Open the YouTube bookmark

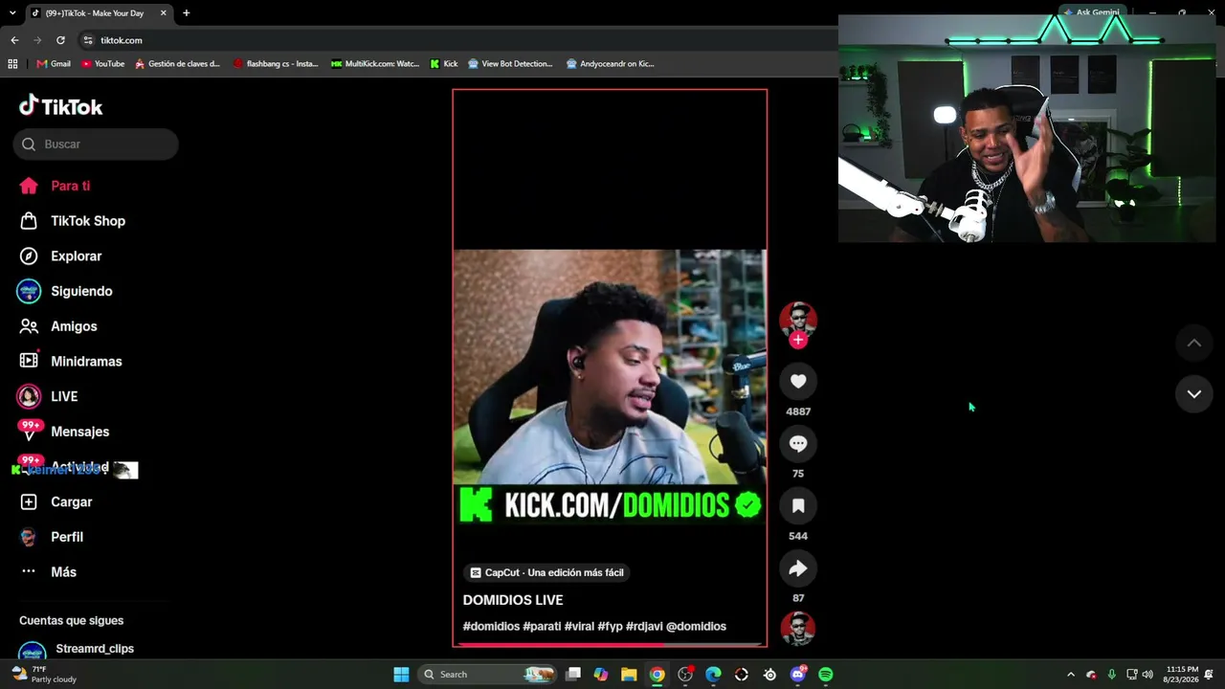point(102,64)
